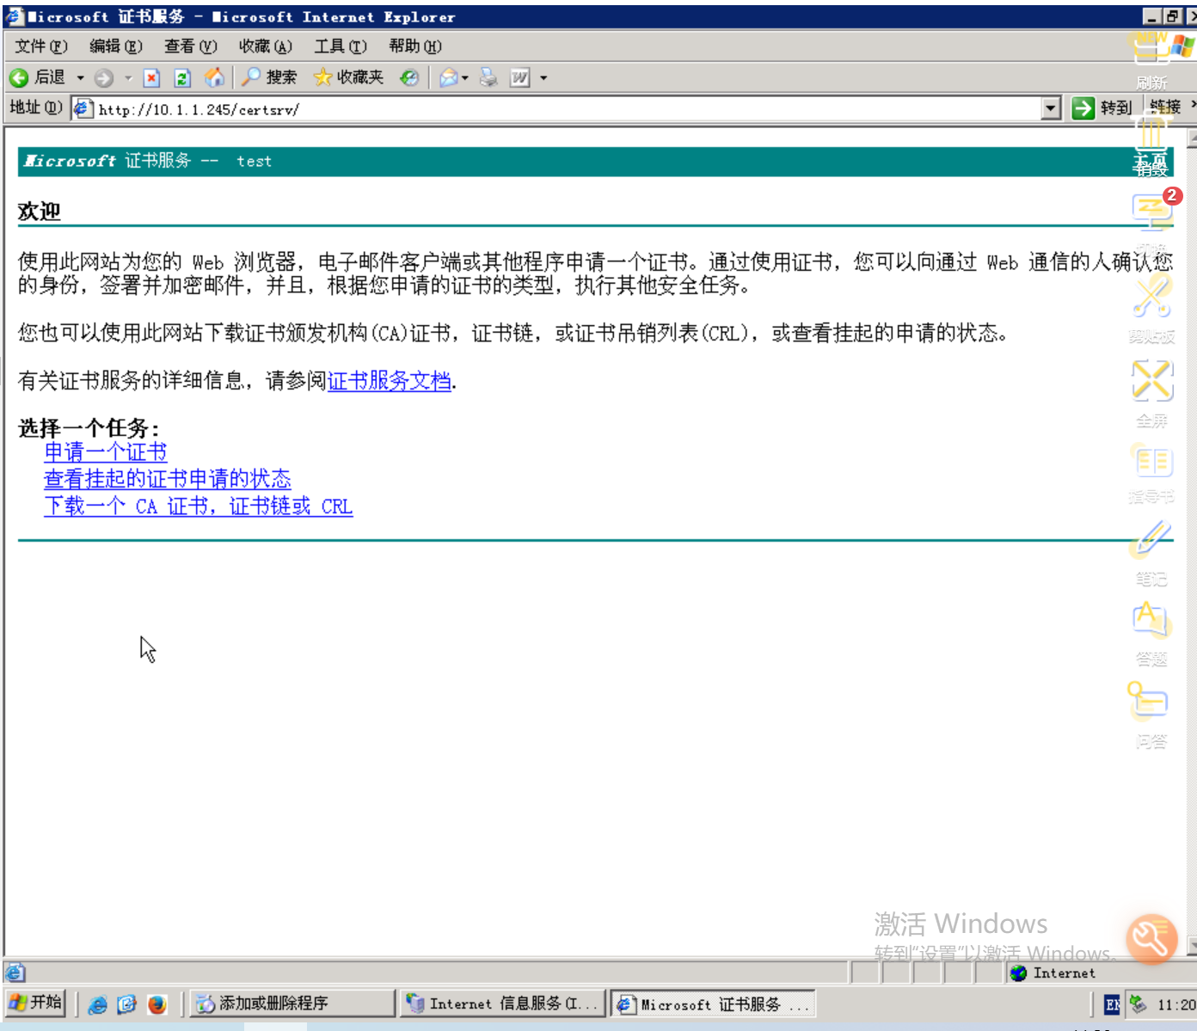Expand the Mail icon dropdown arrow
Image resolution: width=1197 pixels, height=1031 pixels.
tap(465, 78)
